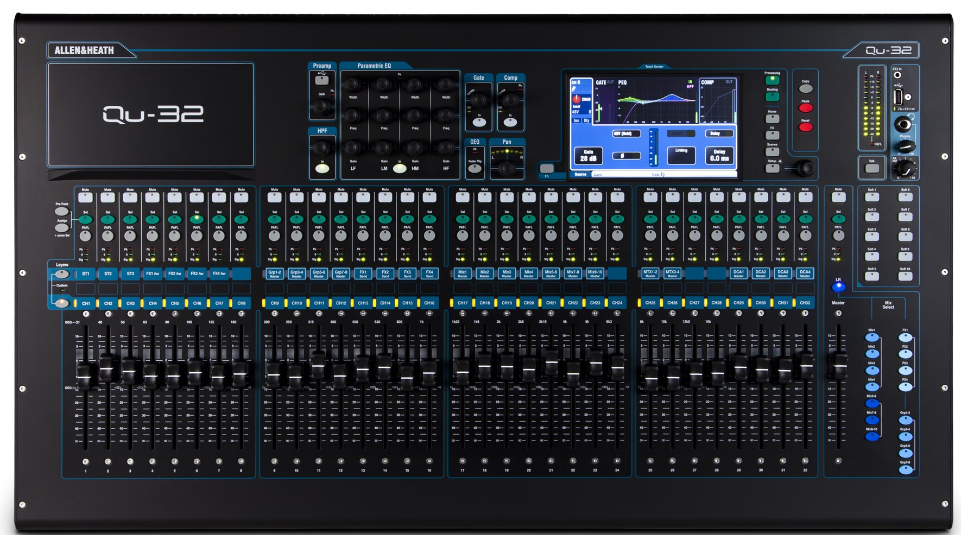Trigger the Soft 10 key
This screenshot has width=961, height=535.
pyautogui.click(x=905, y=276)
